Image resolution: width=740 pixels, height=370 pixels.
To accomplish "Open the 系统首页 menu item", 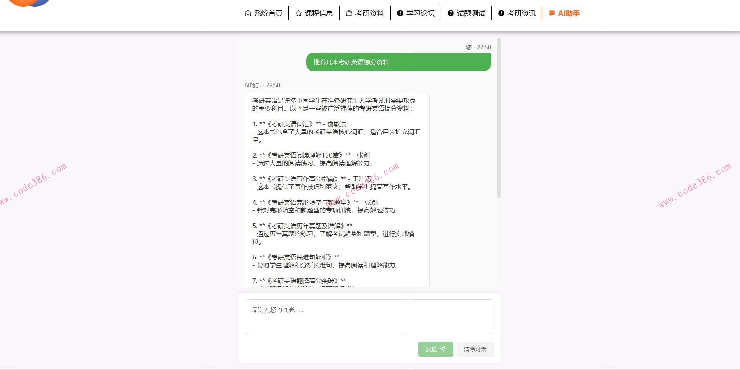I will tap(268, 13).
